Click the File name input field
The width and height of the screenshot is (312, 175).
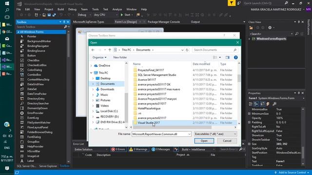point(160,134)
